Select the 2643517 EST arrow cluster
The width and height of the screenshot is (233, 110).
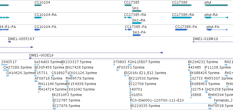4,65
